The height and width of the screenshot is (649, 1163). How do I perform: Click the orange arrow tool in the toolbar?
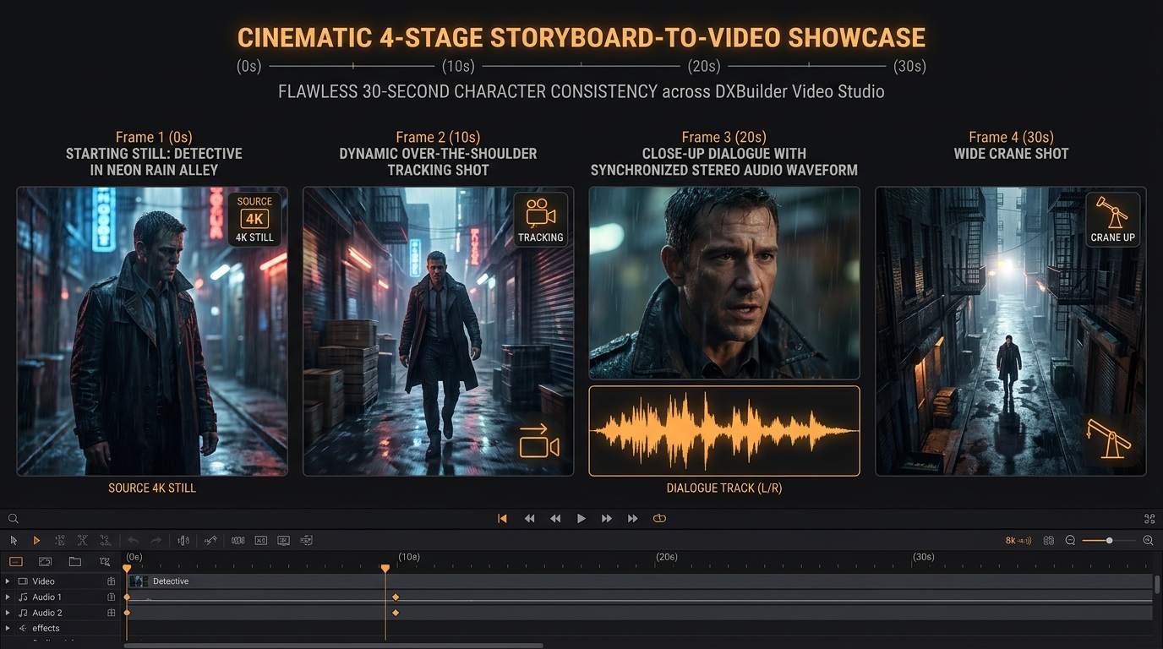pyautogui.click(x=36, y=540)
